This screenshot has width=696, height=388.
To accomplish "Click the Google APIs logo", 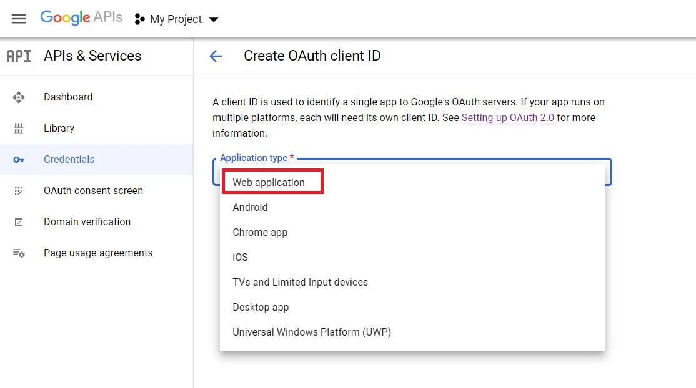I will tap(81, 17).
